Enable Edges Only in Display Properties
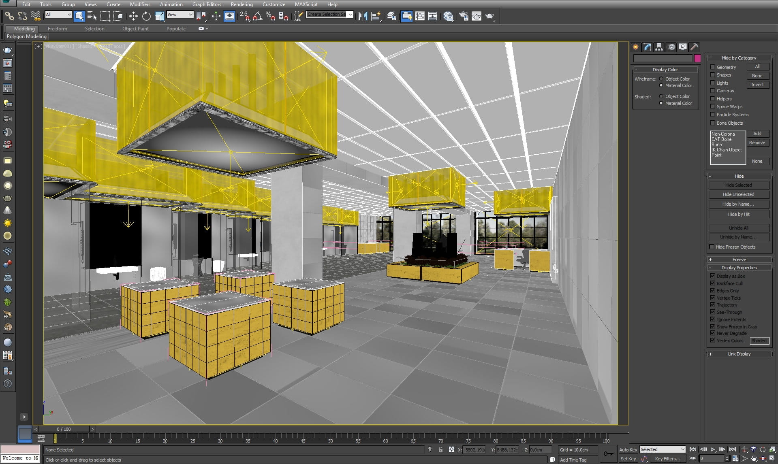778x464 pixels. point(713,290)
